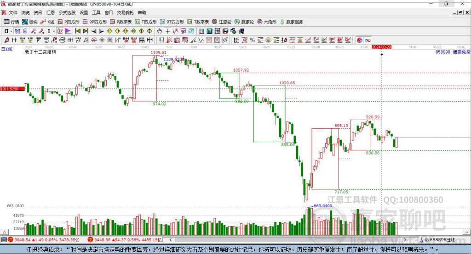Open the 9P四方形 tool
This screenshot has width=471, height=254.
[x=95, y=22]
